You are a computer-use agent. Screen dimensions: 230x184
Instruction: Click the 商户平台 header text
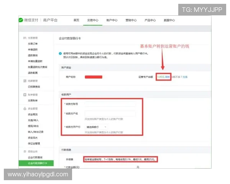(x=50, y=20)
